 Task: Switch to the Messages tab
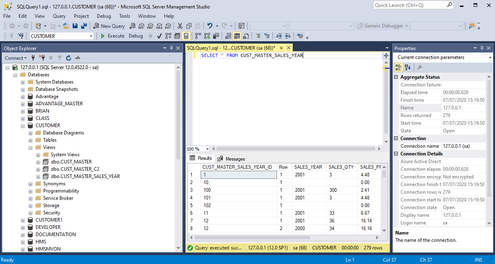[231, 159]
